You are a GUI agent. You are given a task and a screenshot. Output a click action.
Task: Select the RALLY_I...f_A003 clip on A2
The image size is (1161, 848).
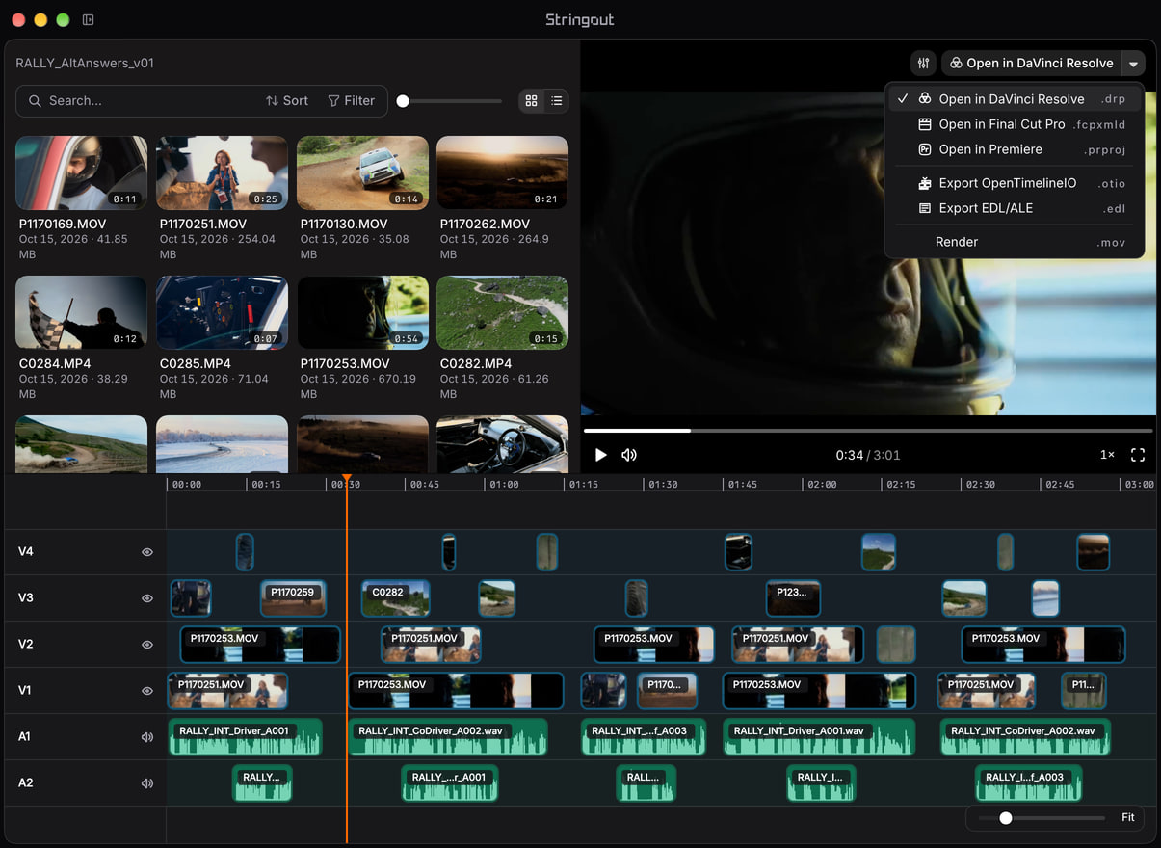[1028, 783]
